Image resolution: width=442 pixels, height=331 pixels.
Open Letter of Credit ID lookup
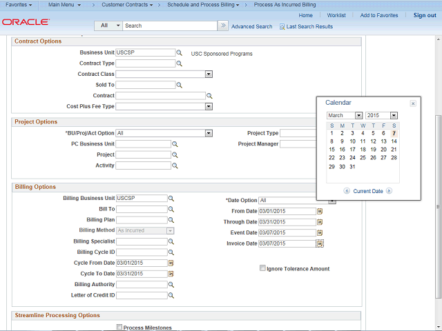[172, 295]
